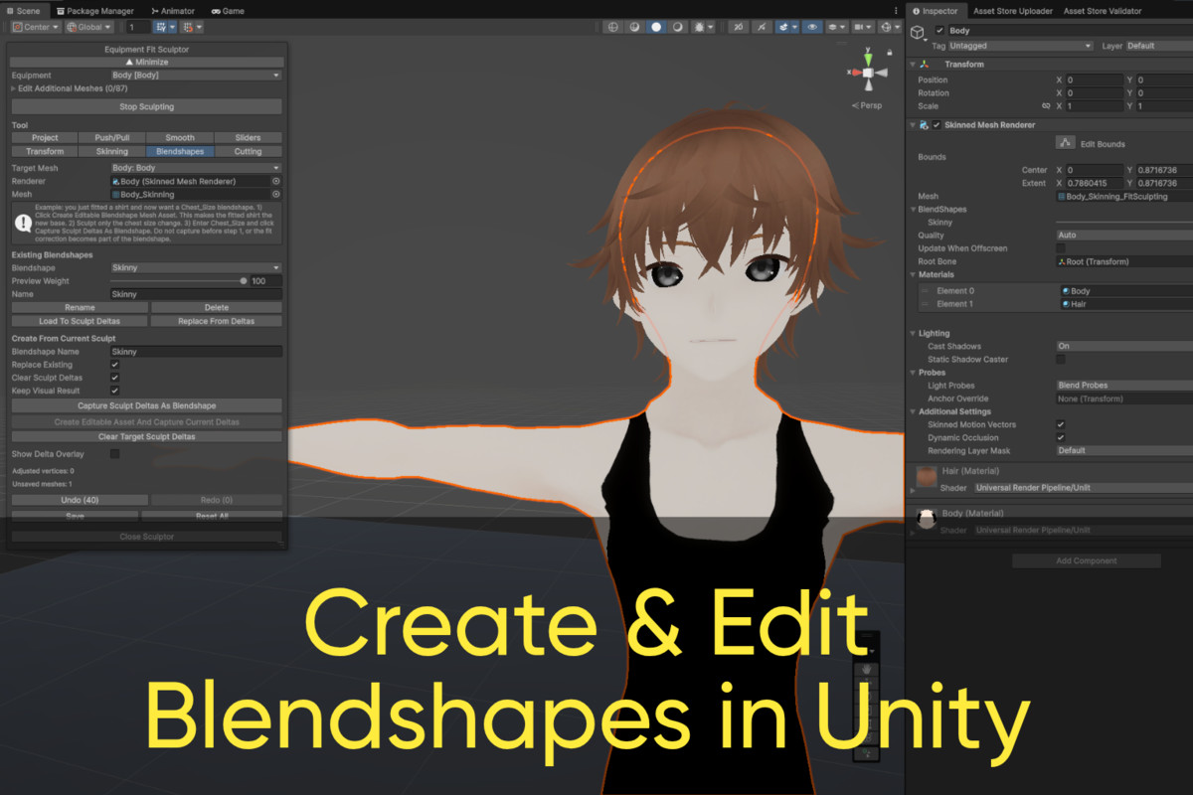Click the GameObject cube icon in Inspector

pyautogui.click(x=917, y=32)
